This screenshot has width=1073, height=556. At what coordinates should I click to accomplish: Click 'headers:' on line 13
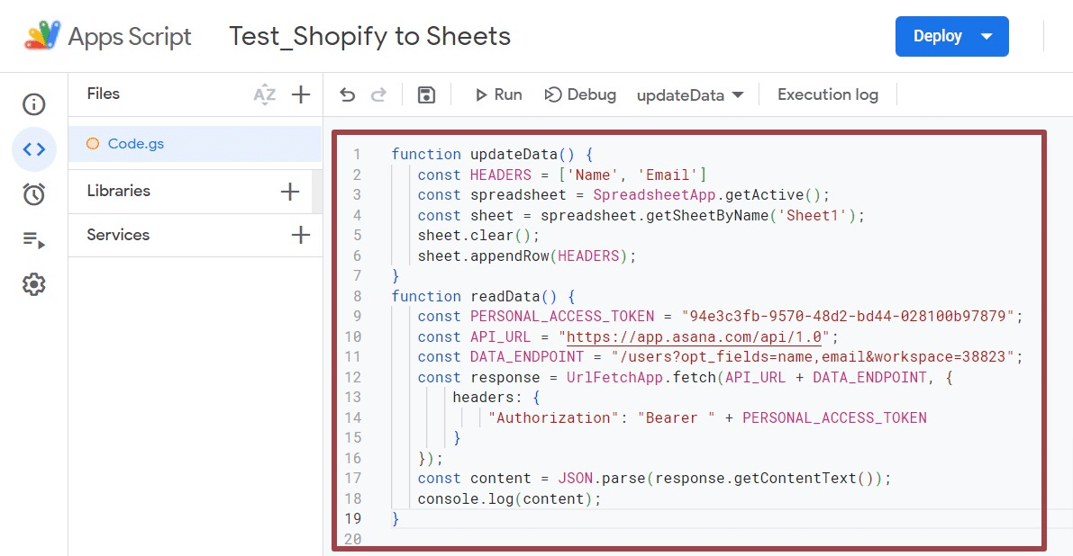(487, 397)
